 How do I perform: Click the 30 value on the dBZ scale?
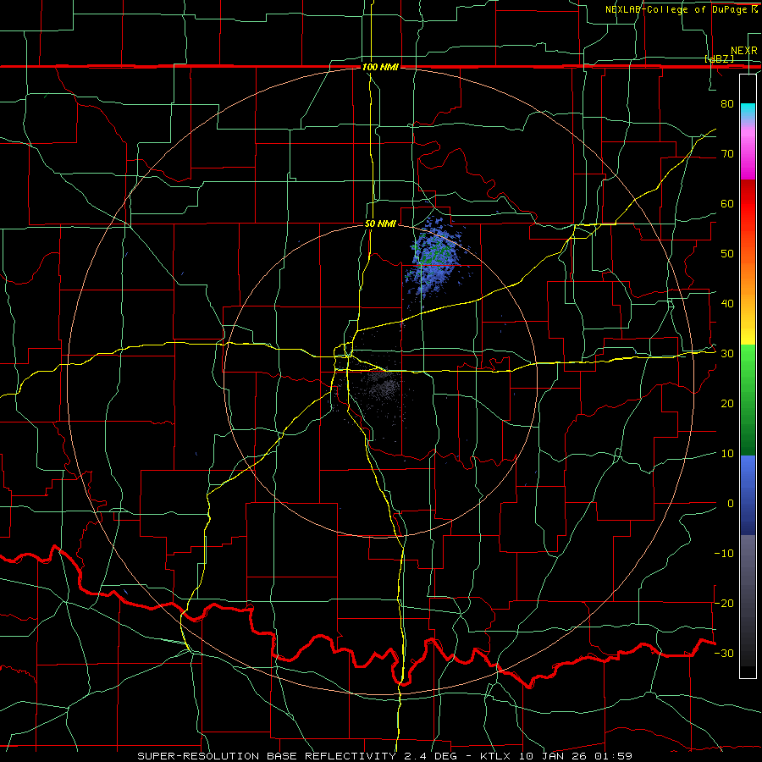click(x=727, y=354)
